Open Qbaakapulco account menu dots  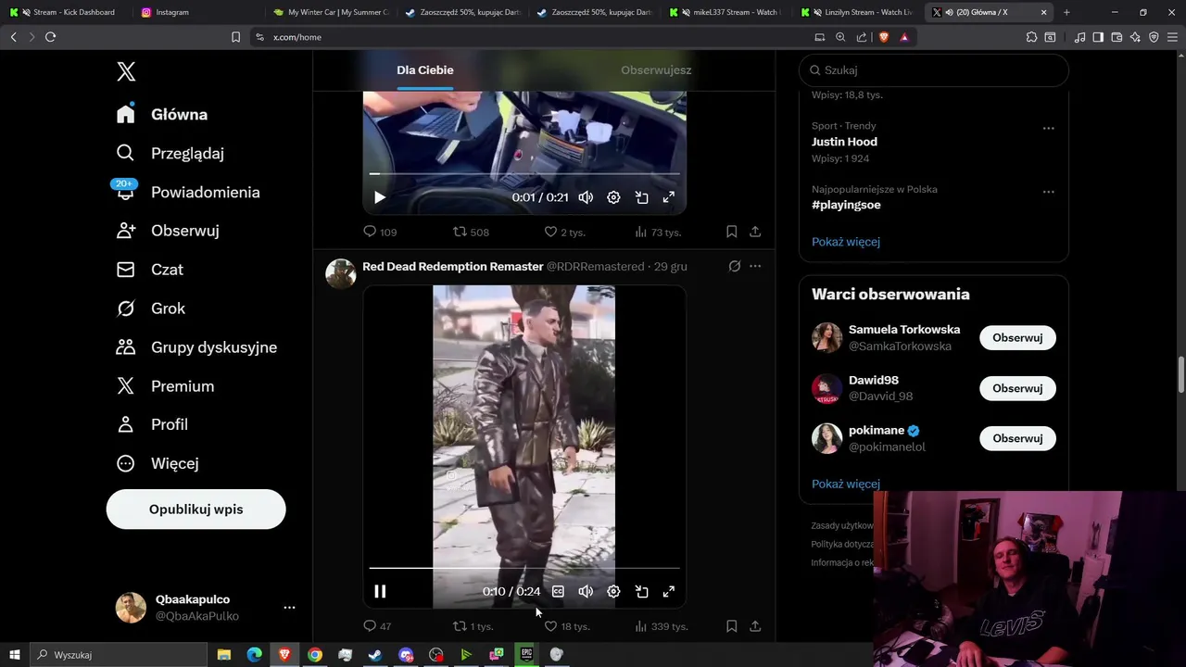tap(289, 608)
